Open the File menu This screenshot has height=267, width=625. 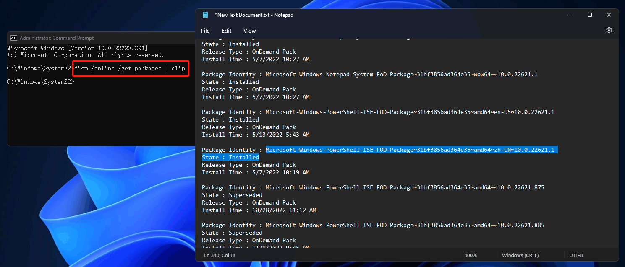pos(205,30)
